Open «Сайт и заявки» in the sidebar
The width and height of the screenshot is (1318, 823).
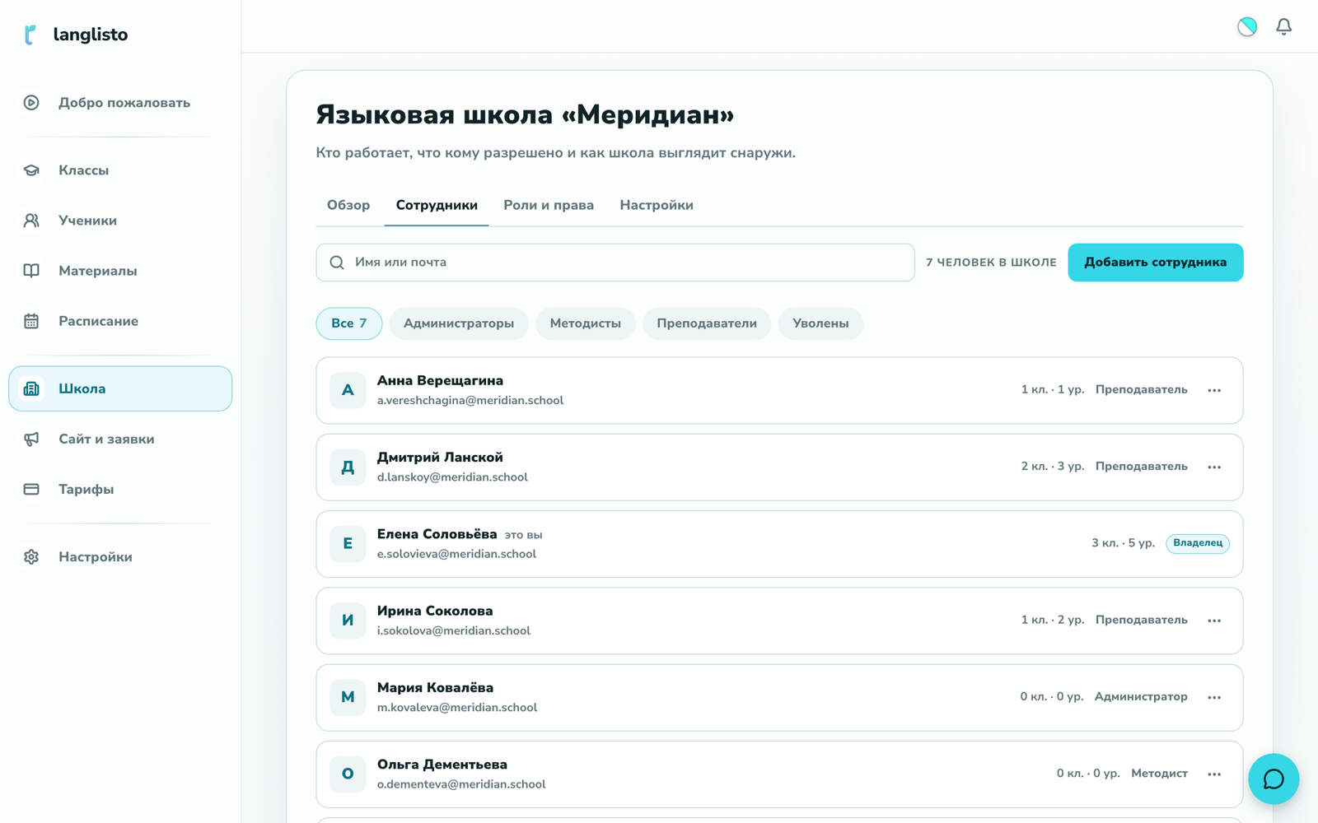click(x=120, y=439)
